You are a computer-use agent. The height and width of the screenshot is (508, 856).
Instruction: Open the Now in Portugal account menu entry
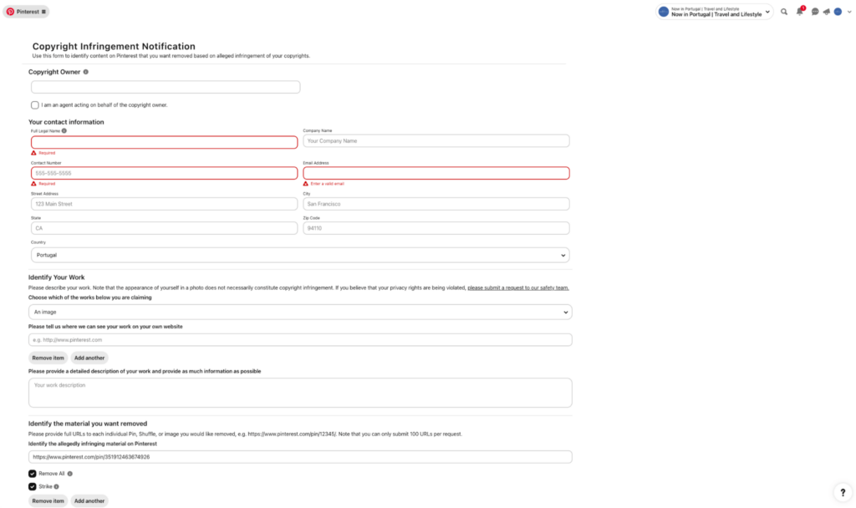(715, 13)
